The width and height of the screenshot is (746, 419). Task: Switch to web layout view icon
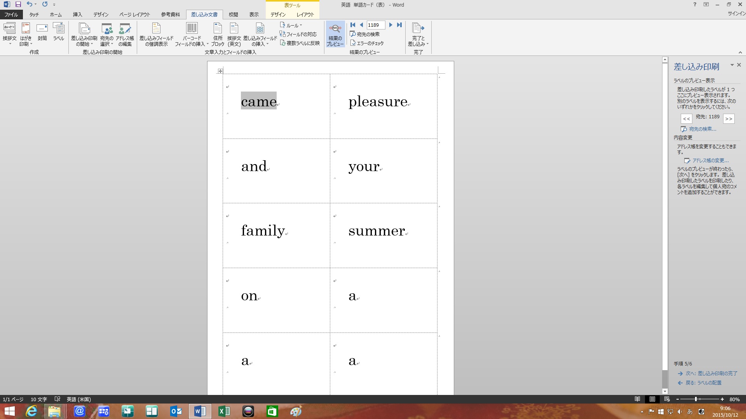pyautogui.click(x=667, y=399)
